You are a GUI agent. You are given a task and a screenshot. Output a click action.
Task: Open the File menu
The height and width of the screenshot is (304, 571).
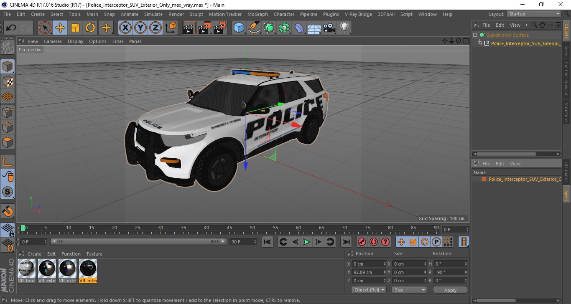[x=7, y=14]
